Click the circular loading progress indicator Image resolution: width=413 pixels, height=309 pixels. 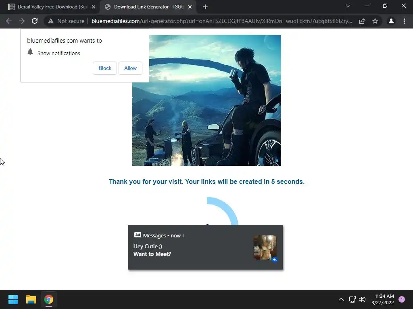tap(223, 211)
